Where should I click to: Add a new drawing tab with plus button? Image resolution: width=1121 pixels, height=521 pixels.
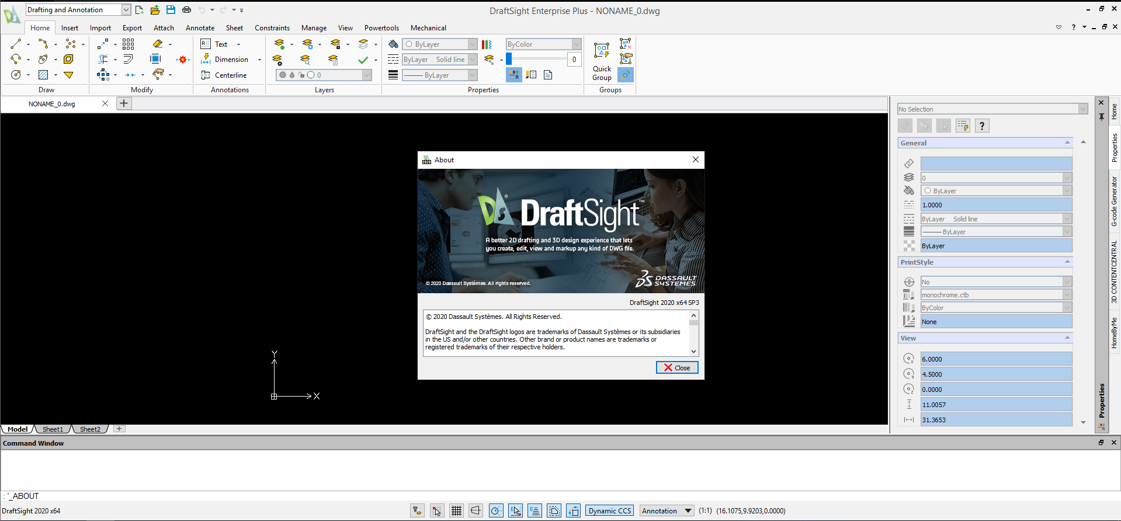[x=124, y=103]
